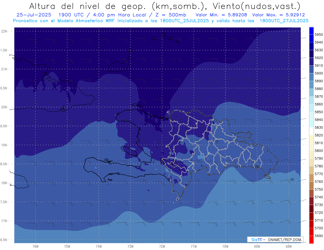324x250 pixels.
Task: Pick the colorbar swatch between 5910 and 5920
Action: point(311,62)
